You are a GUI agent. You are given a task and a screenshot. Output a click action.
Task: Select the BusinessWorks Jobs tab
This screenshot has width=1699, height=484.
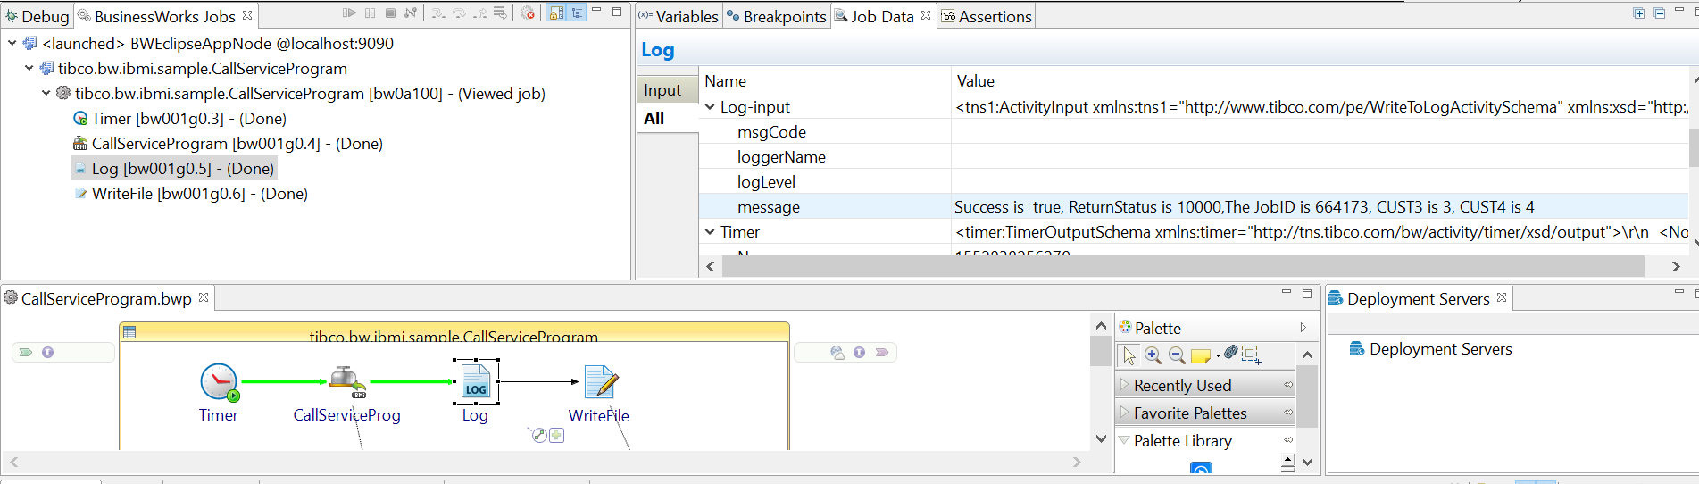tap(166, 16)
